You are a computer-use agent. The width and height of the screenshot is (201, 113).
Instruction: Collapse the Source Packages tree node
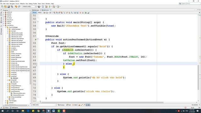pyautogui.click(x=6, y=27)
